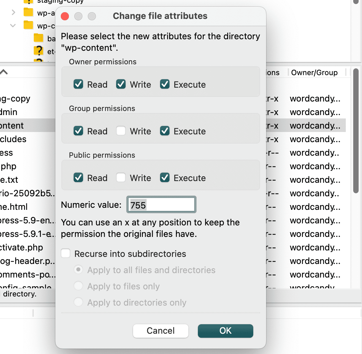
Task: Enable Group permissions Write checkbox
Action: click(121, 131)
